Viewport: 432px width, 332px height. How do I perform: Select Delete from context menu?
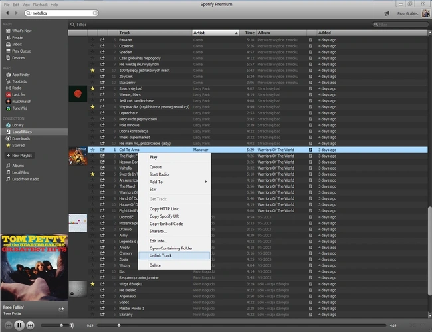coord(174,265)
